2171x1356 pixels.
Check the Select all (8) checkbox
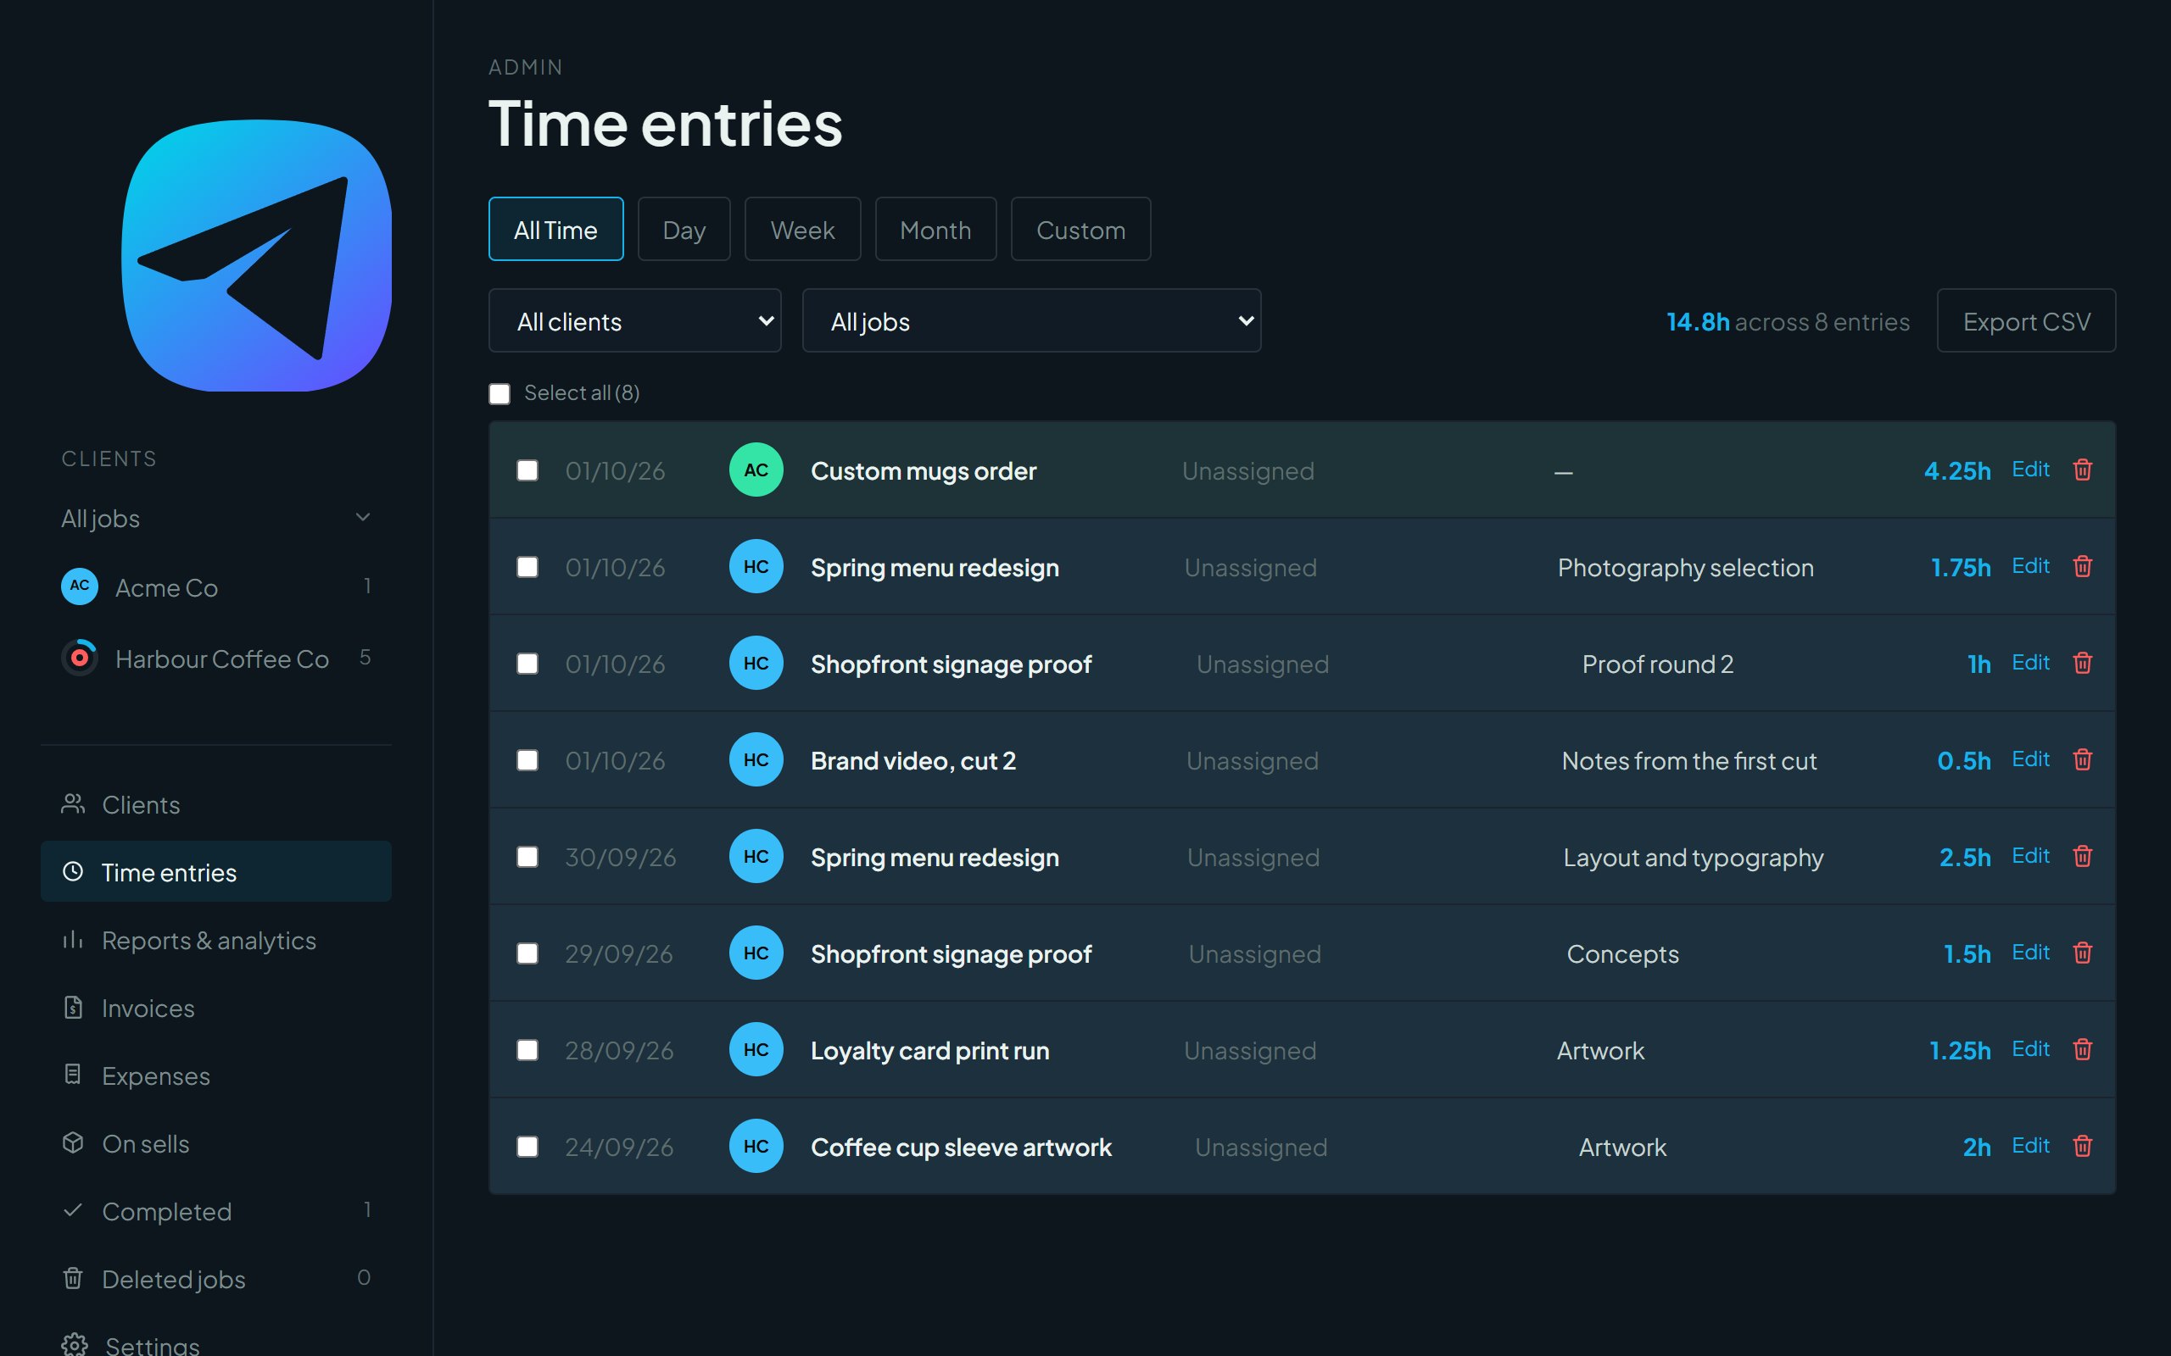(499, 394)
